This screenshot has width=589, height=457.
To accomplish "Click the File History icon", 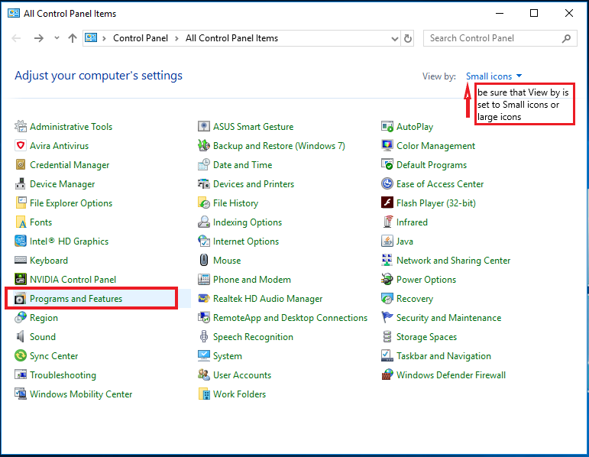I will (204, 203).
